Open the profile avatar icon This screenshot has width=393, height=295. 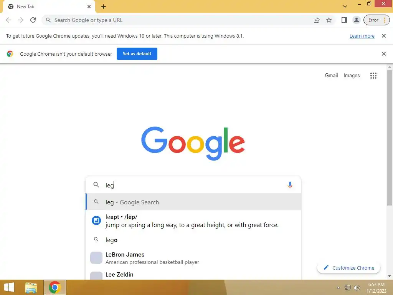(x=356, y=20)
